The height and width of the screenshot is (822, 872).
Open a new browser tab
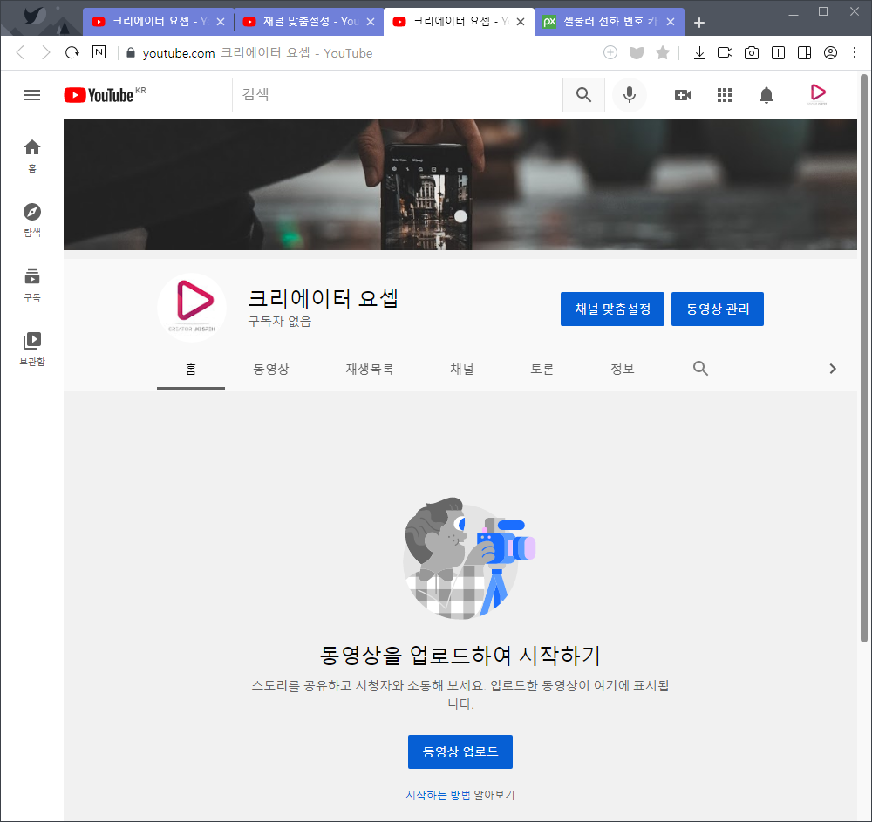pyautogui.click(x=699, y=23)
